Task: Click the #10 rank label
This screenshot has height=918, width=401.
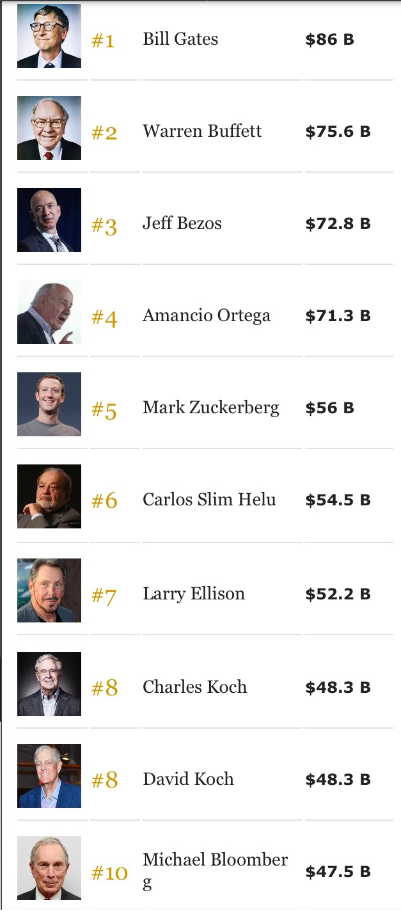Action: tap(109, 873)
